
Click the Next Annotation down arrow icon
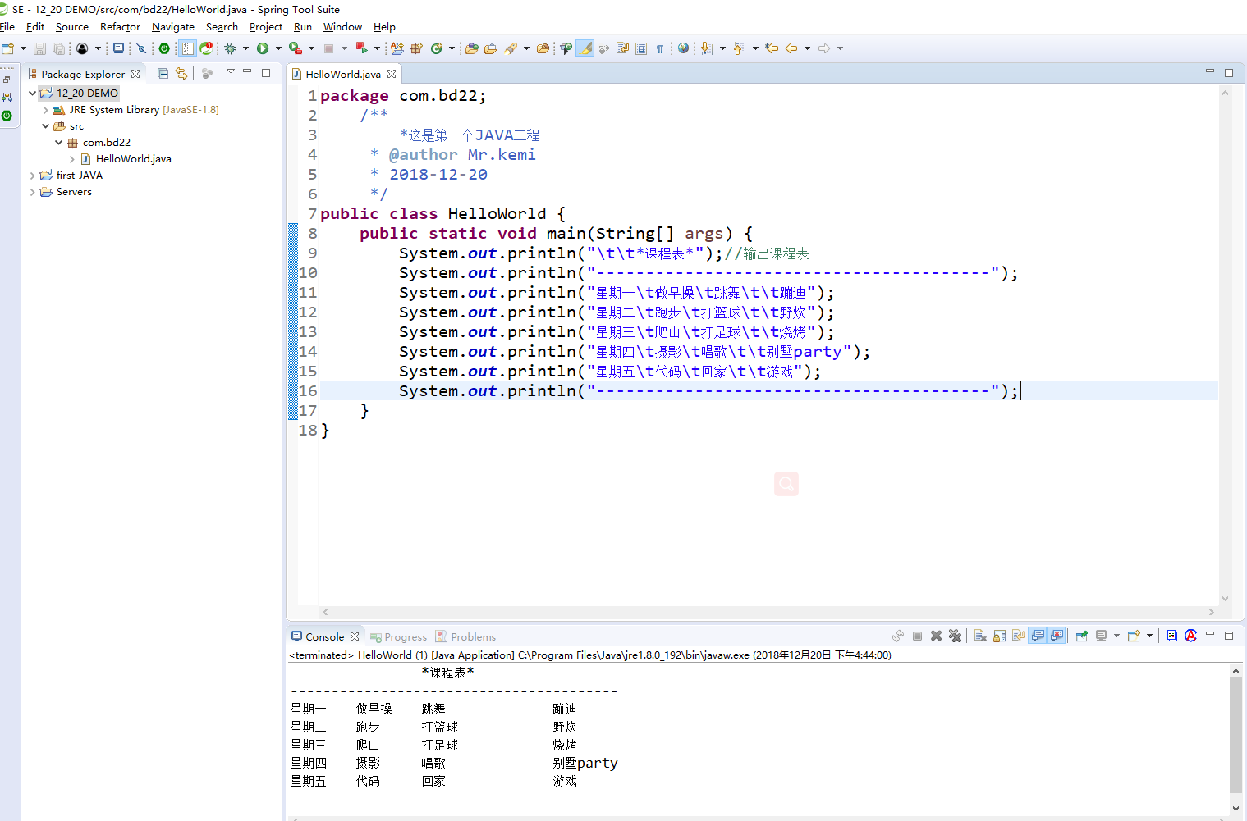pos(706,48)
